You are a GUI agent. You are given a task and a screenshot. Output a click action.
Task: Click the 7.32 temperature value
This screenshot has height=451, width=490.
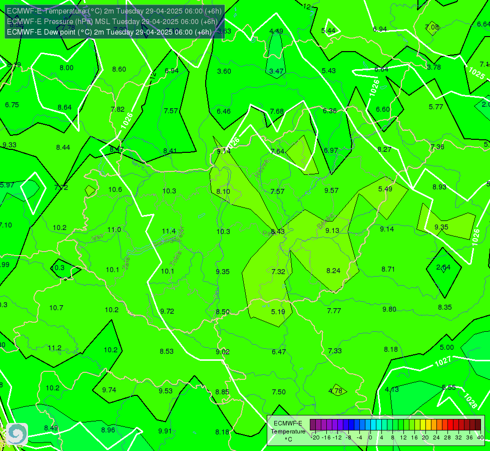coord(278,272)
